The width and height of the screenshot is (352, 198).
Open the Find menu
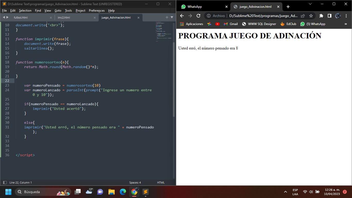38,11
